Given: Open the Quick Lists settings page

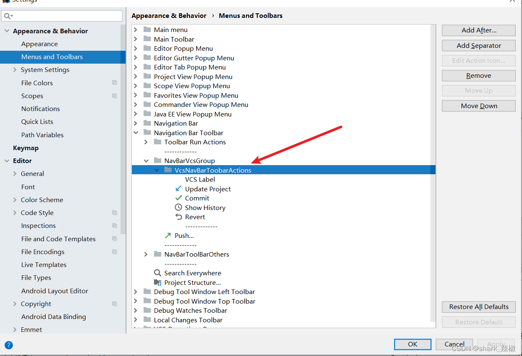Looking at the screenshot, I should (37, 121).
